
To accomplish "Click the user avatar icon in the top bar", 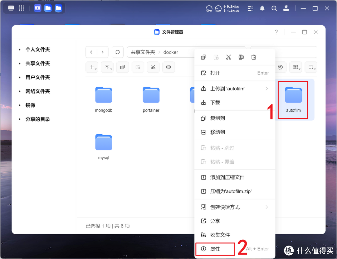I will 286,8.
